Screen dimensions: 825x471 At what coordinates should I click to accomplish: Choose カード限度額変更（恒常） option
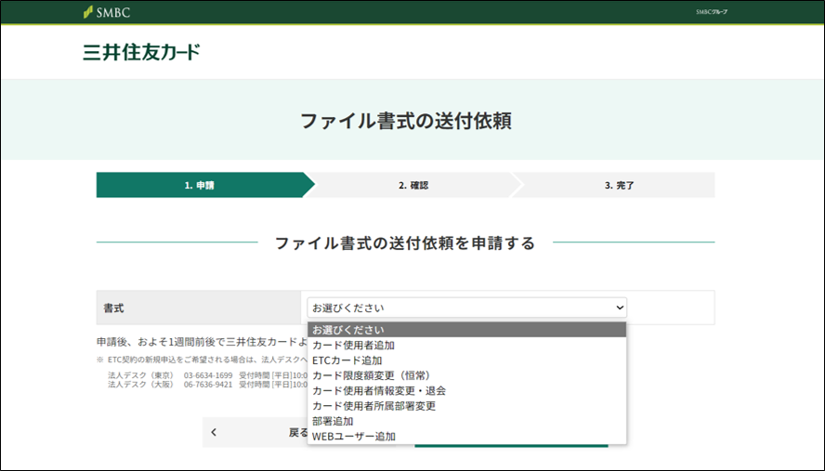466,375
